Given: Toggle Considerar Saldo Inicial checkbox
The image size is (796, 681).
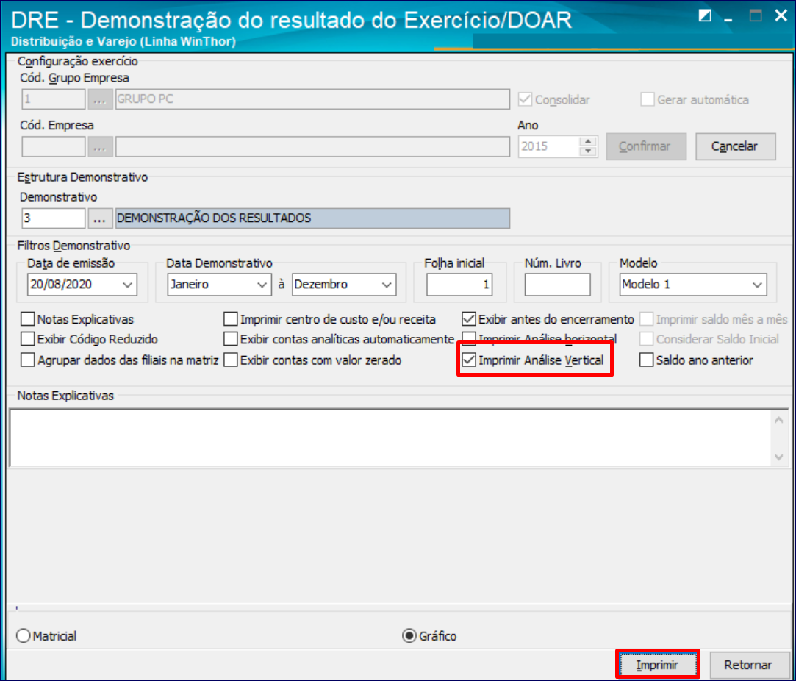Looking at the screenshot, I should 647,339.
